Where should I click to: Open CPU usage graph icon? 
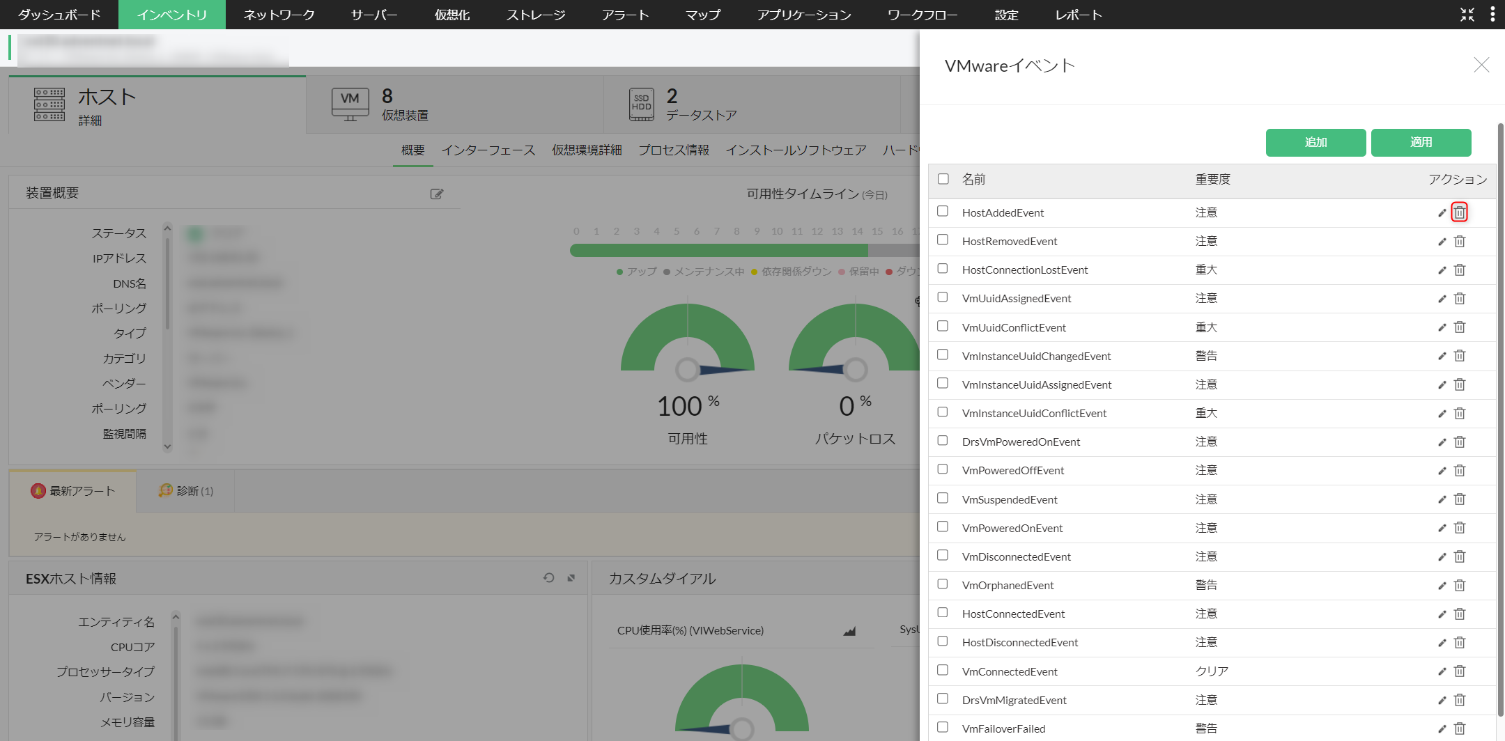pyautogui.click(x=849, y=631)
